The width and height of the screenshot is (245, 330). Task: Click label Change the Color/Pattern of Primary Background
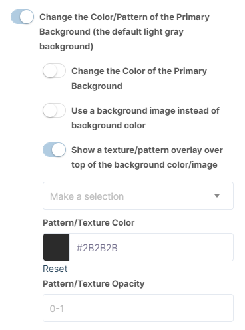click(124, 31)
